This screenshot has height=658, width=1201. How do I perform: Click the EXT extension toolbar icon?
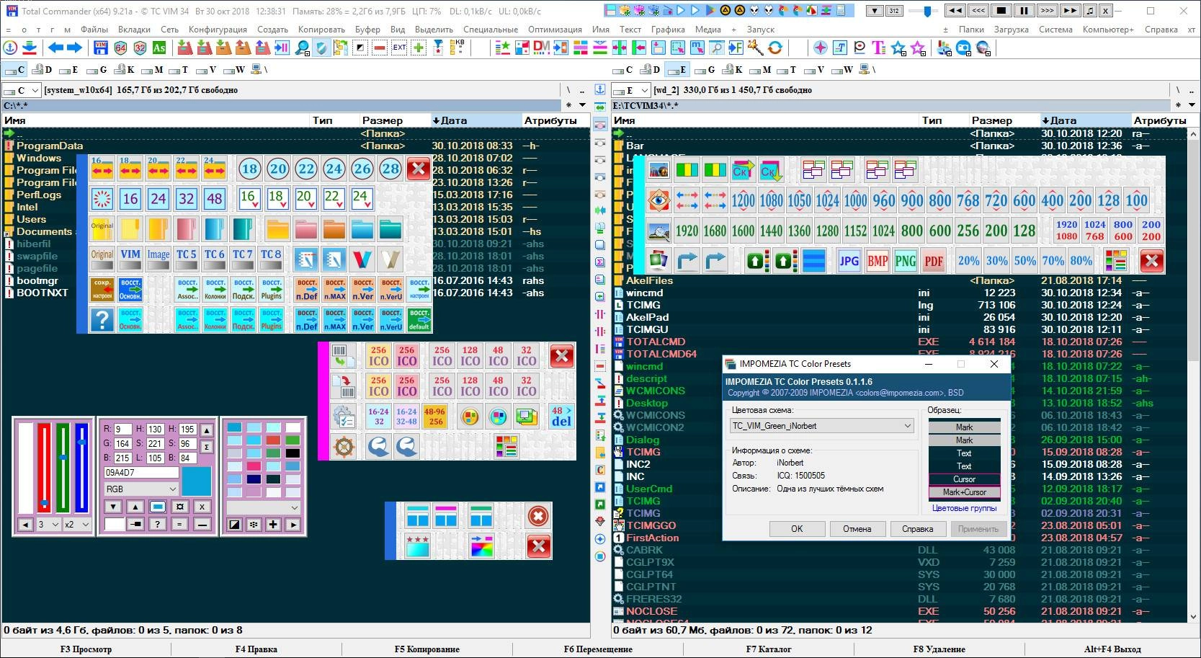point(399,48)
